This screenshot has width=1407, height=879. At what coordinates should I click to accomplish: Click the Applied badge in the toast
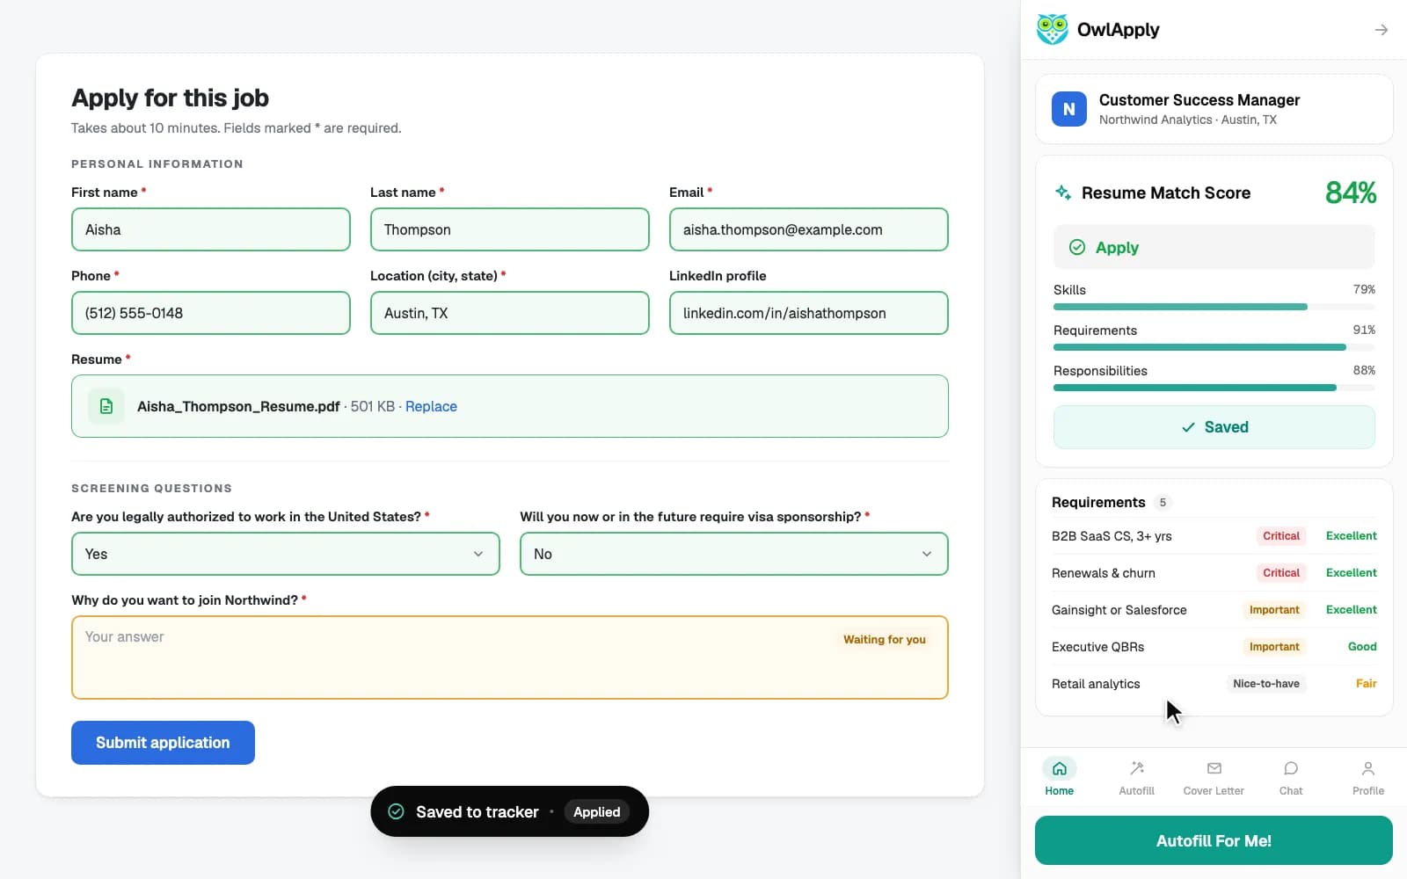coord(597,811)
